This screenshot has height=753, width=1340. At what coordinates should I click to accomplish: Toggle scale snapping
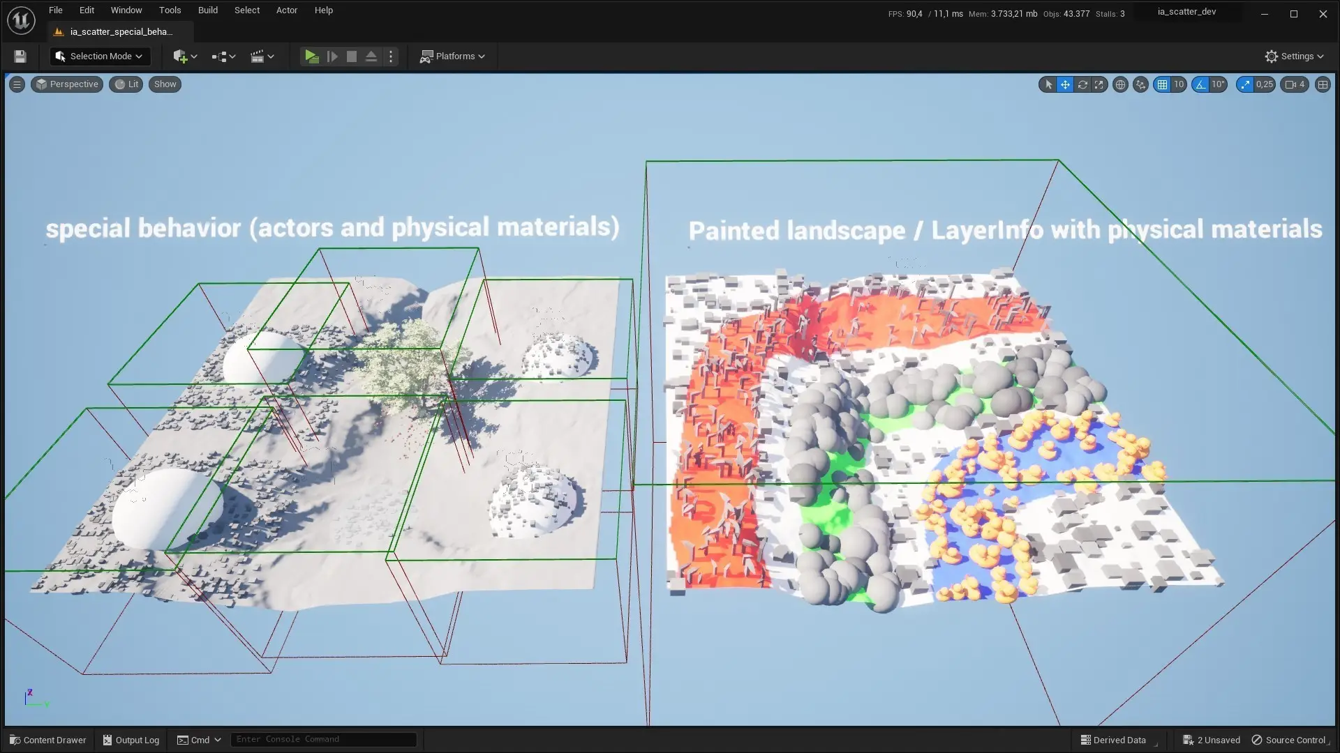click(x=1246, y=84)
